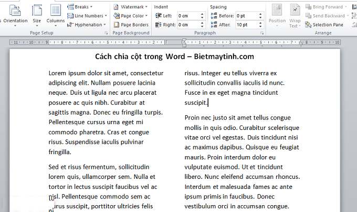Click the word 'fringilla.' ending first paragraph
357x212 pixels.
[60, 152]
